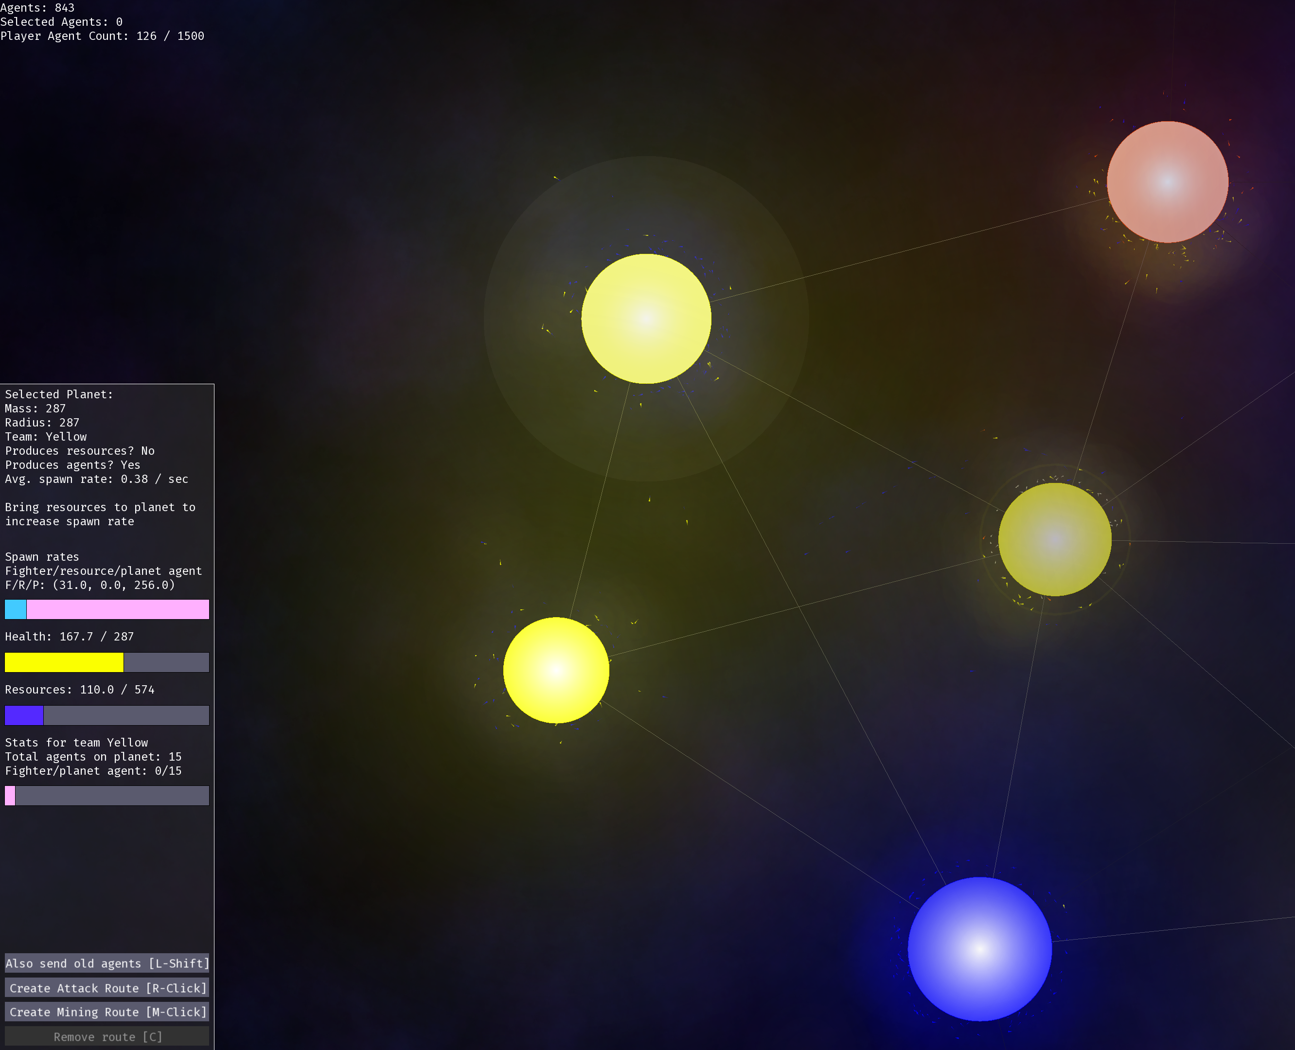
Task: Select the blue planet at the bottom
Action: pyautogui.click(x=979, y=948)
